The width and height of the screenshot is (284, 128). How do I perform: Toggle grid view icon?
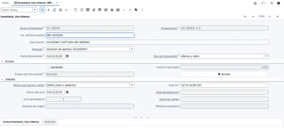tap(88, 10)
